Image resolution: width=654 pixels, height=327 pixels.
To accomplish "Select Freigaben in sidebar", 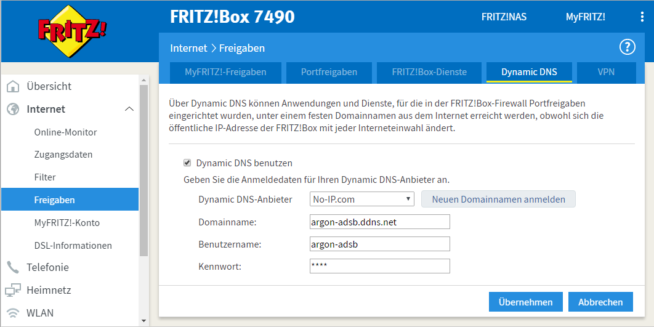I will click(x=70, y=200).
